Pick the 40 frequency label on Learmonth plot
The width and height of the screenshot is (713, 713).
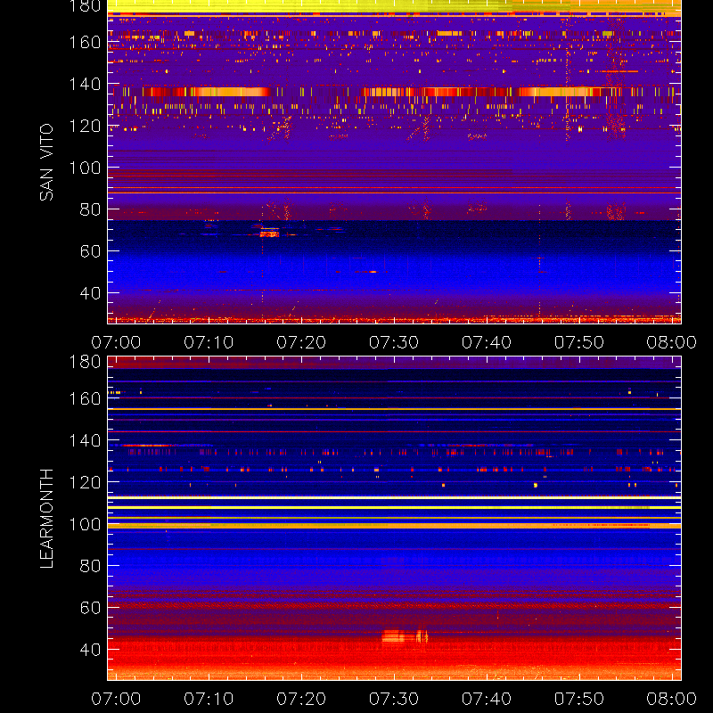[90, 650]
